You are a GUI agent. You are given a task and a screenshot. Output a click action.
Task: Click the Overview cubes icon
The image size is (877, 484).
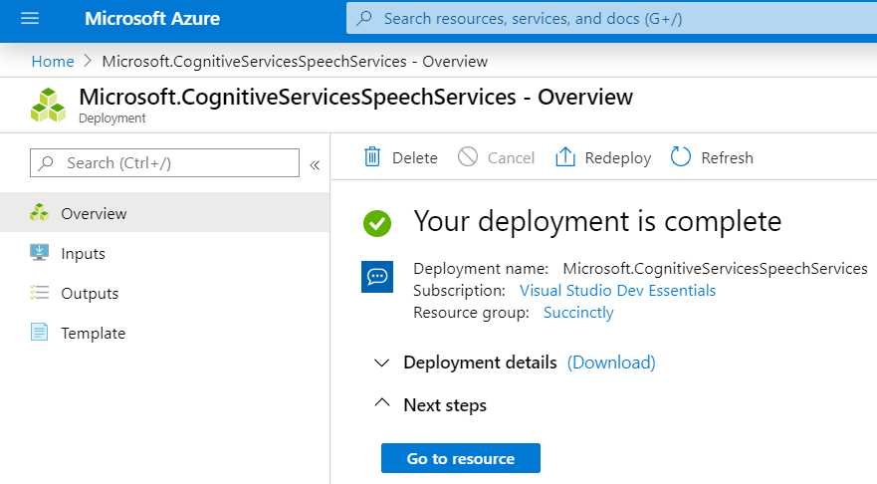point(39,213)
